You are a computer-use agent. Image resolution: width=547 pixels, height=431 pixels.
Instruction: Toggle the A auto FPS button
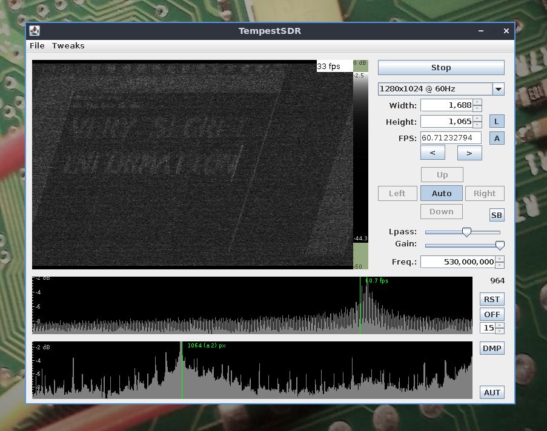(496, 138)
